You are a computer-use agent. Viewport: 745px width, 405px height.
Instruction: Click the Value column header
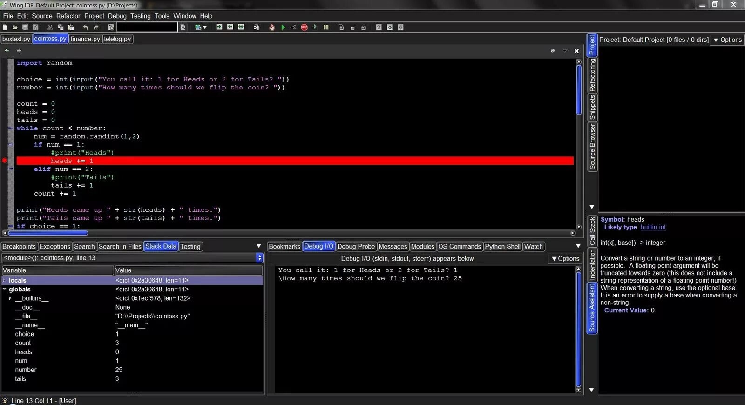pyautogui.click(x=188, y=270)
